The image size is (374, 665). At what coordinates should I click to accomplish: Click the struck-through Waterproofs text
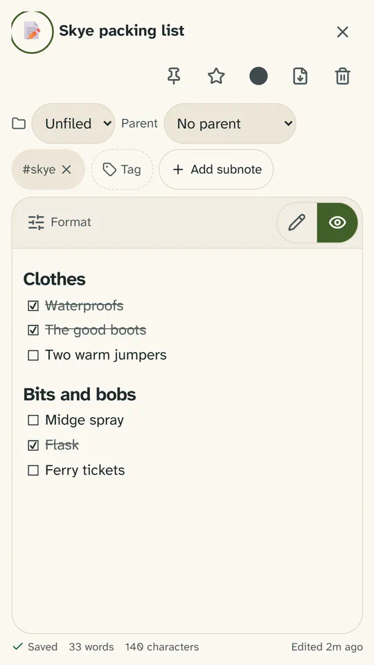pos(84,305)
